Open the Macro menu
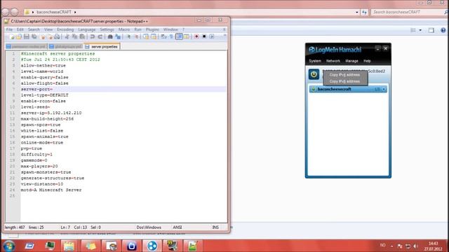The width and height of the screenshot is (449, 252). [124, 29]
